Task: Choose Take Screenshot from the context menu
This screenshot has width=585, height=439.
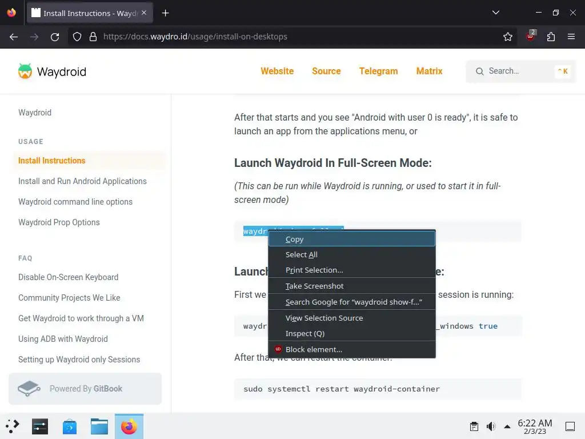Action: coord(352,286)
